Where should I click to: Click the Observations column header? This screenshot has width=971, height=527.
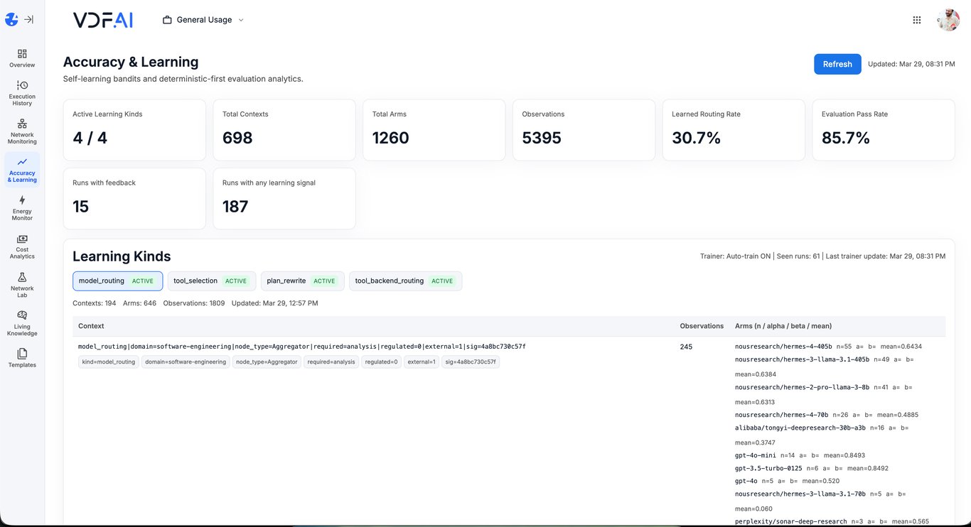click(702, 326)
